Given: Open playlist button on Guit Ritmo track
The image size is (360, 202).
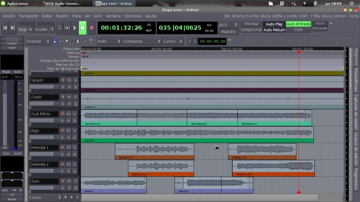Looking at the screenshot, I should click(62, 121).
